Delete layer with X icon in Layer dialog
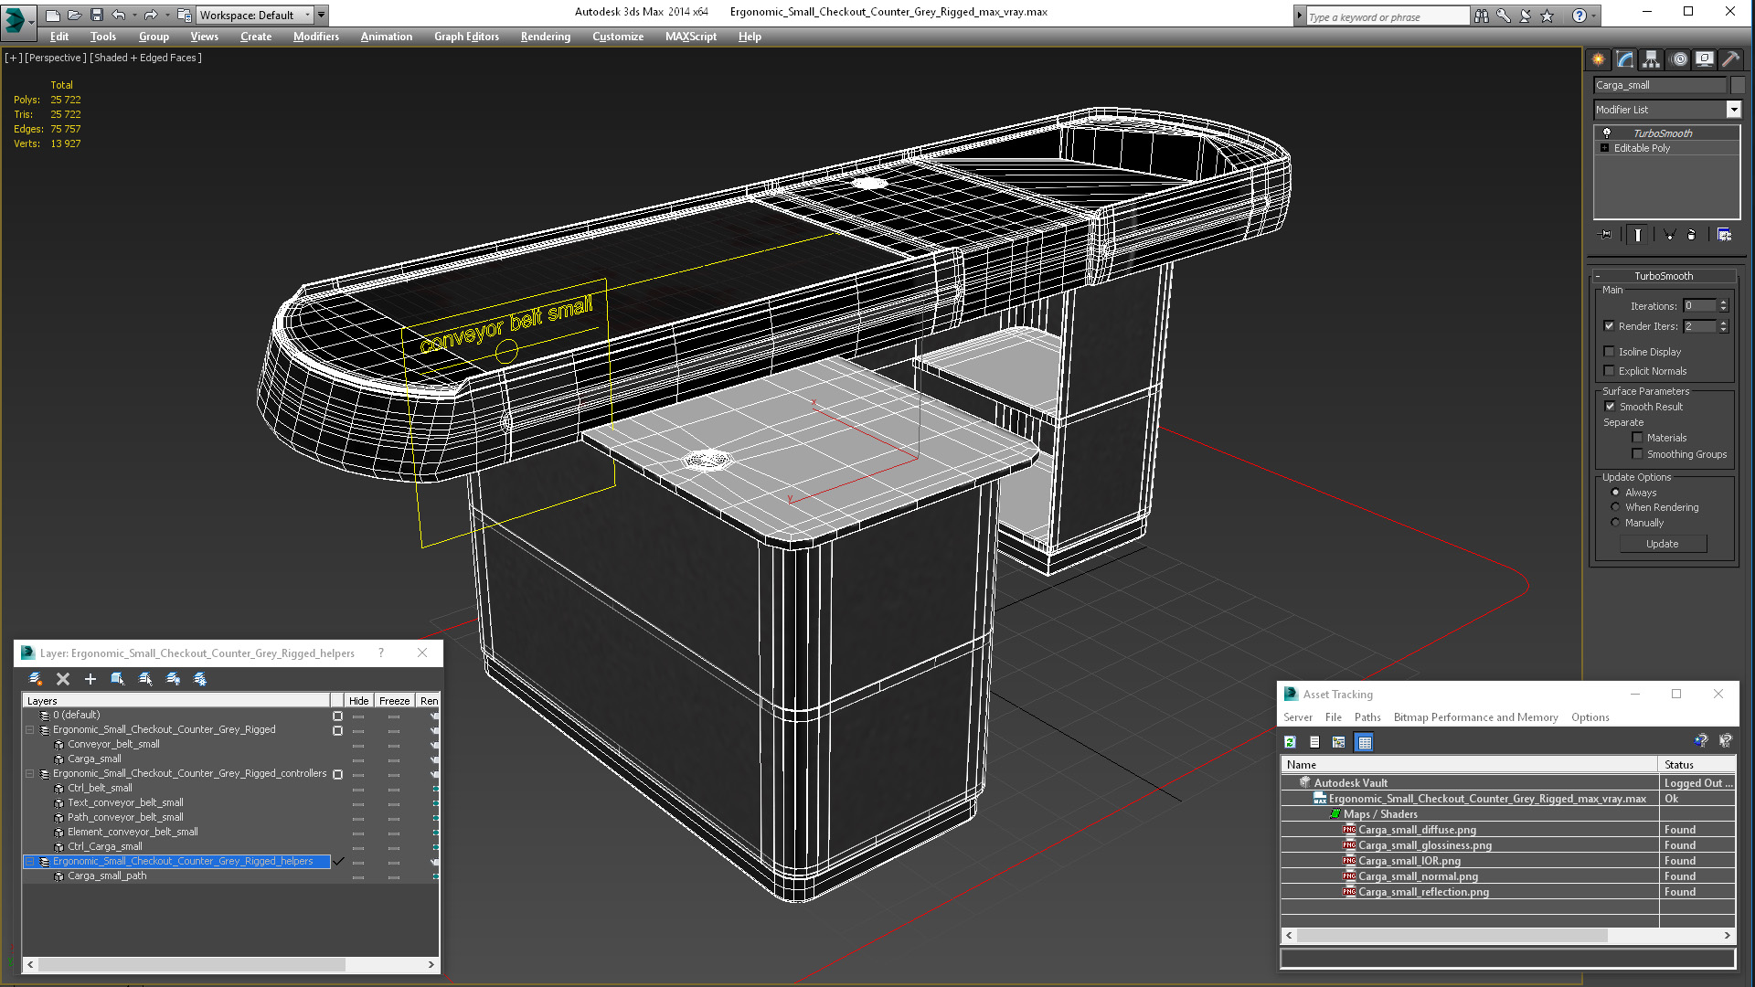Image resolution: width=1755 pixels, height=987 pixels. click(x=63, y=679)
